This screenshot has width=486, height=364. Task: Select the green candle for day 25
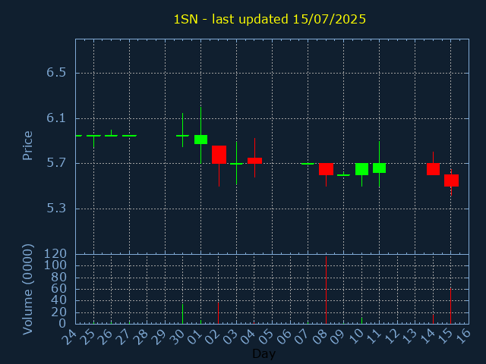coord(93,136)
